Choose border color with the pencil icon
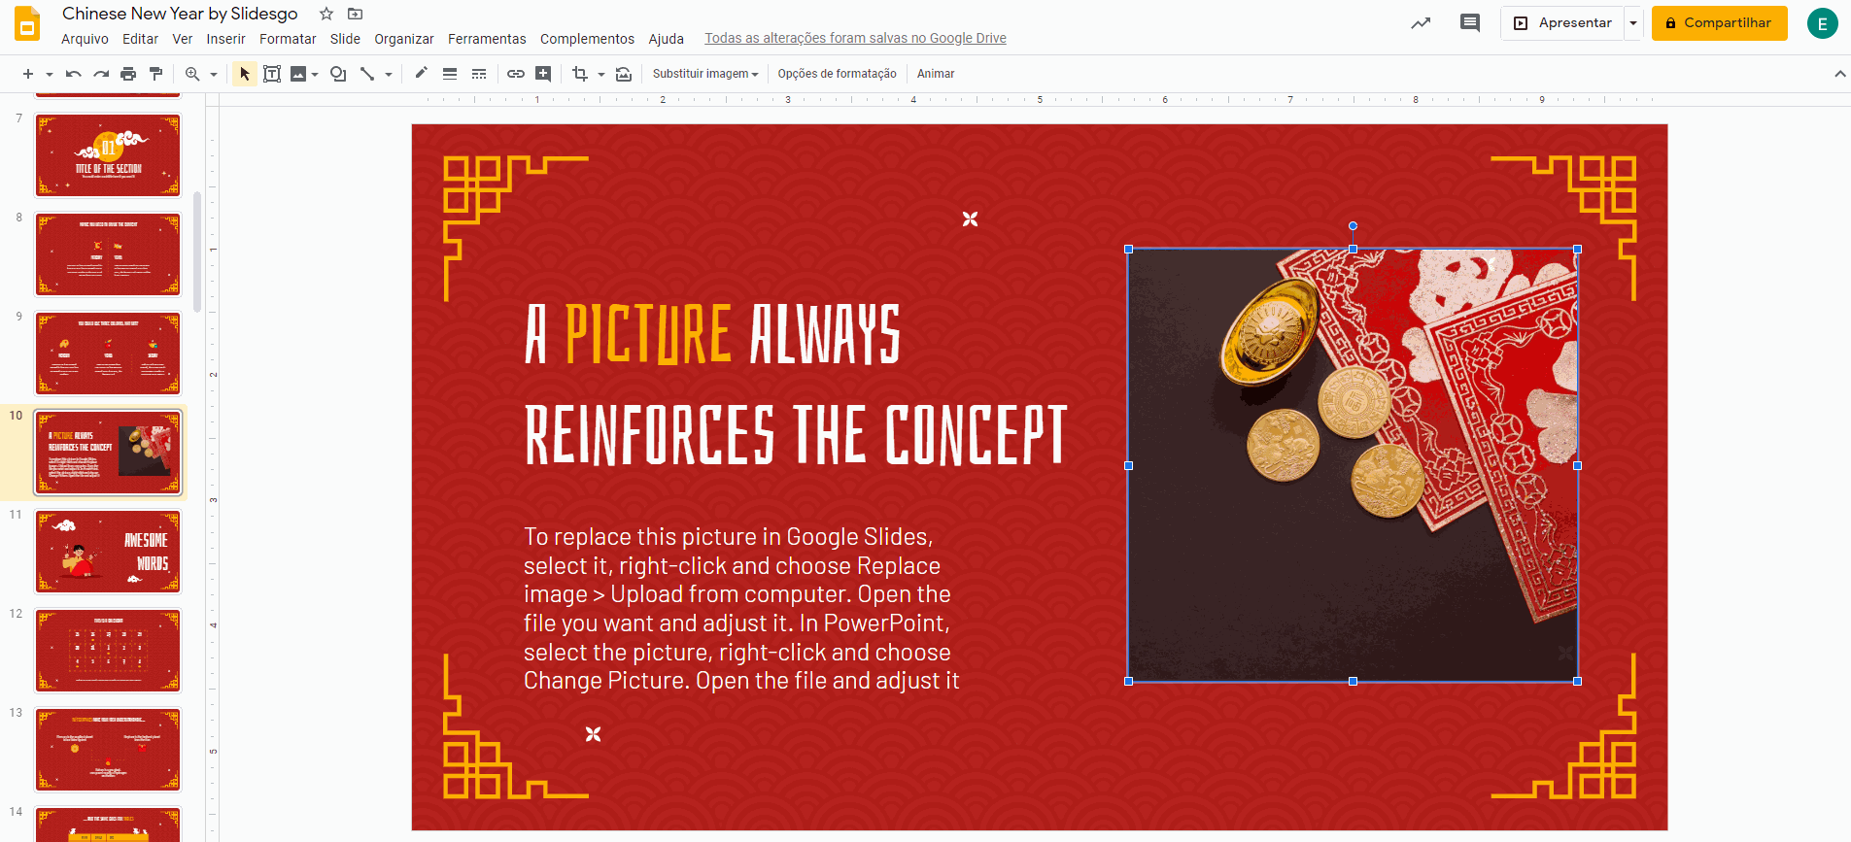The width and height of the screenshot is (1851, 842). [421, 74]
